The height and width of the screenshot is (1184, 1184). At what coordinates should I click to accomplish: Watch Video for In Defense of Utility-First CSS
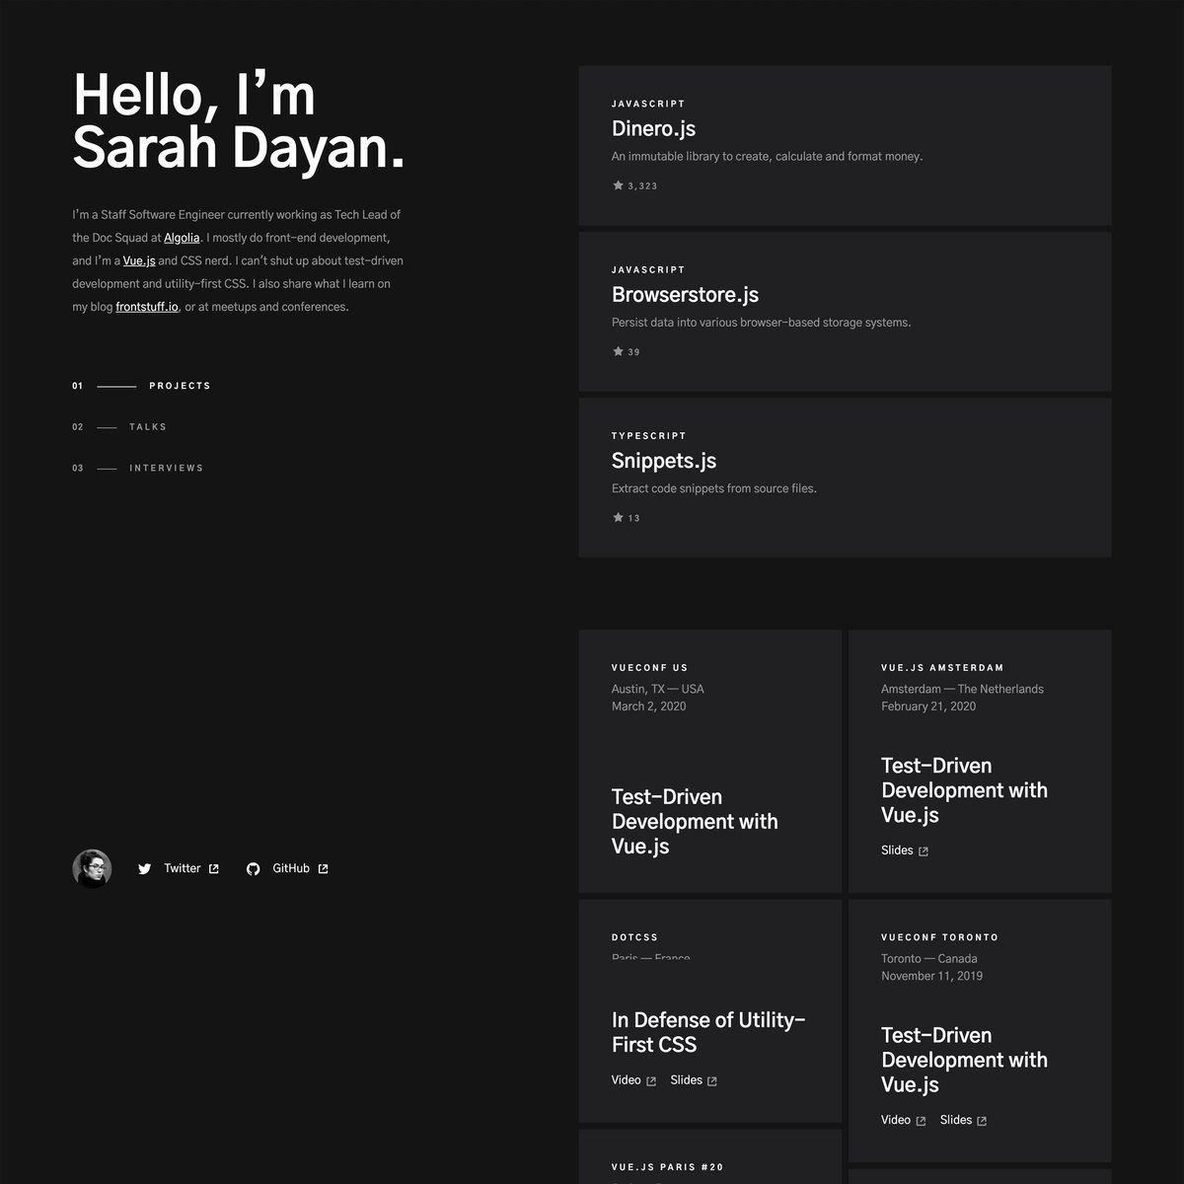coord(627,1080)
